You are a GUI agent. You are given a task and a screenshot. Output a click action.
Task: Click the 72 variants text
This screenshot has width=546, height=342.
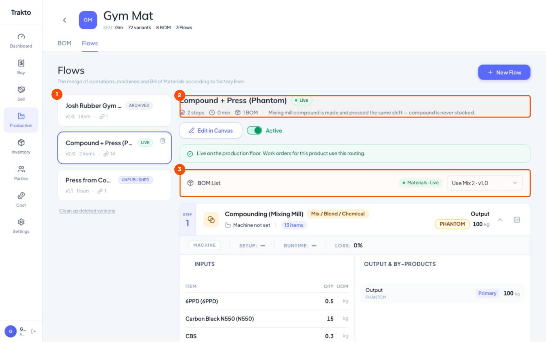pos(139,28)
